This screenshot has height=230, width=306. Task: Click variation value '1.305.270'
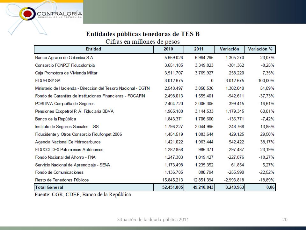click(x=235, y=58)
